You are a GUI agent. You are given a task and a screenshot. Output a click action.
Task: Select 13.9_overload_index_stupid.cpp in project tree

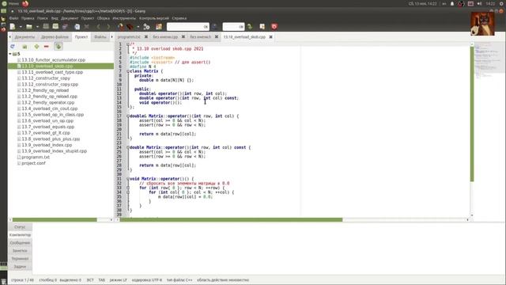tap(54, 151)
